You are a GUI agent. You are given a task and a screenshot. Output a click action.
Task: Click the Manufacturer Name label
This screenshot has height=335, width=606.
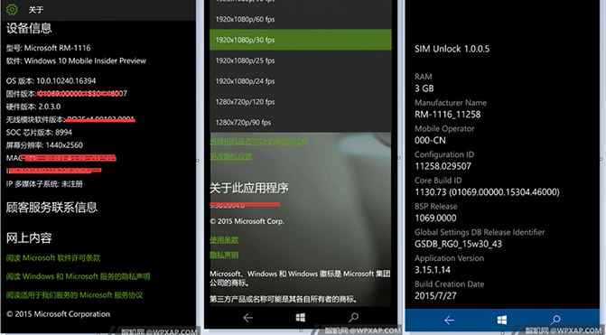point(451,103)
